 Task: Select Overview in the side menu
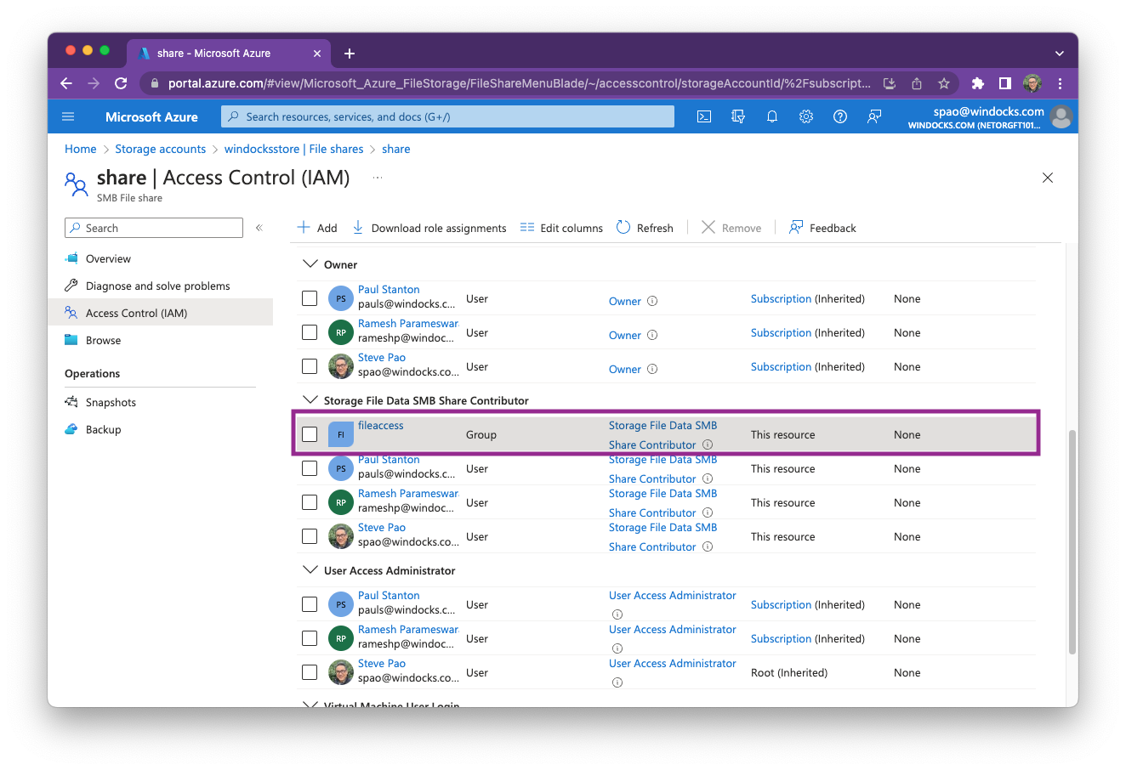point(108,258)
